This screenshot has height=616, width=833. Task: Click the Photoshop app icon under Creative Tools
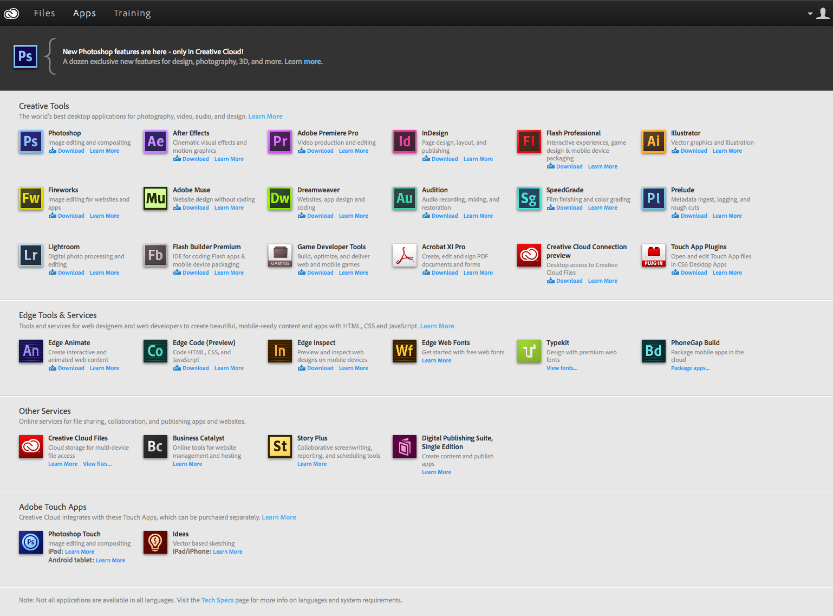pos(31,141)
